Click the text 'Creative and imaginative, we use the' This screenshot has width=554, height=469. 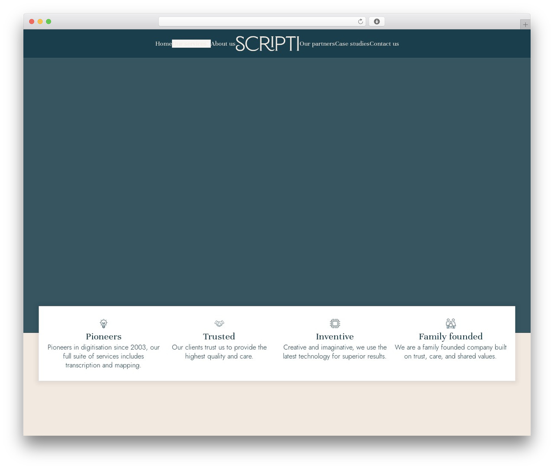coord(335,347)
